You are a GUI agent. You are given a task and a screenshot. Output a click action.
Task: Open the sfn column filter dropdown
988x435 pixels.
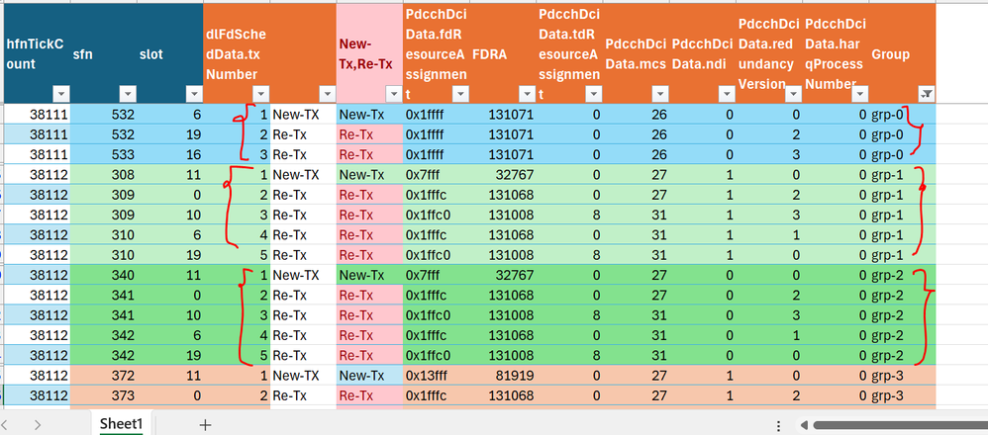coord(128,94)
